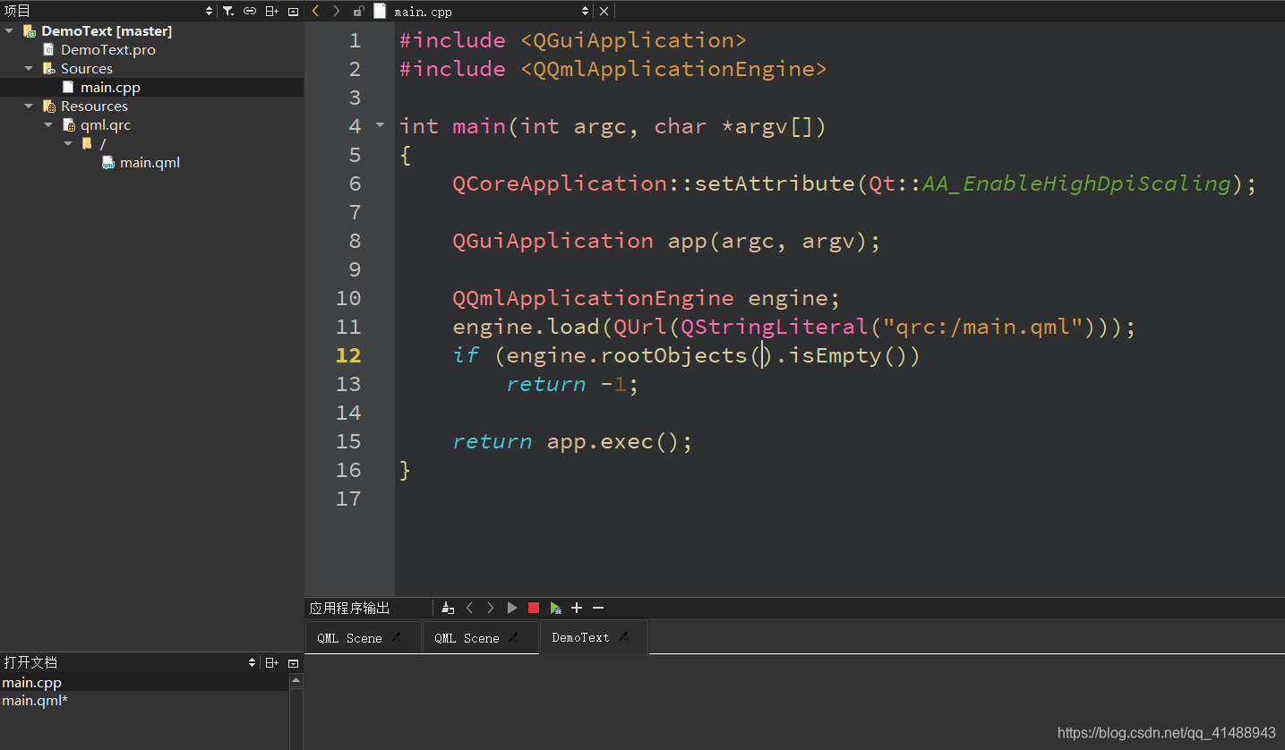Close the 打开文档 side panel
Image resolution: width=1285 pixels, height=750 pixels.
pos(293,662)
